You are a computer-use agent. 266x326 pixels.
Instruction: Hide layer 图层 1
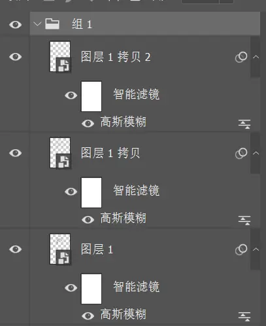pyautogui.click(x=15, y=249)
